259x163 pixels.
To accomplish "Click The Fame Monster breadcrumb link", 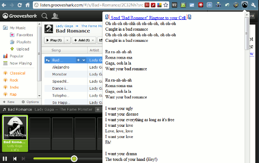I will pyautogui.click(x=92, y=26).
